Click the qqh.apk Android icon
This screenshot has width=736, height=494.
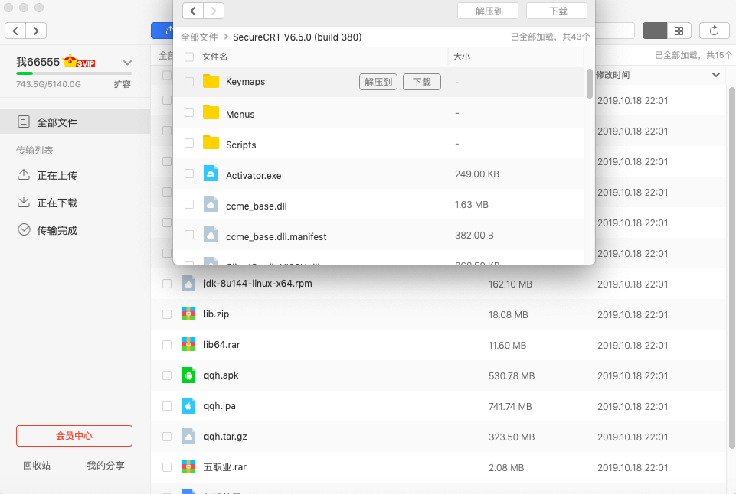188,375
